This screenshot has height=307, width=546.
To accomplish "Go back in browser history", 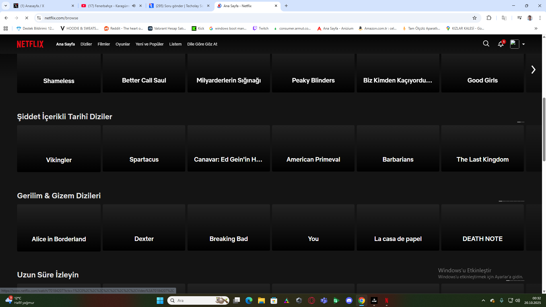I will click(x=6, y=18).
